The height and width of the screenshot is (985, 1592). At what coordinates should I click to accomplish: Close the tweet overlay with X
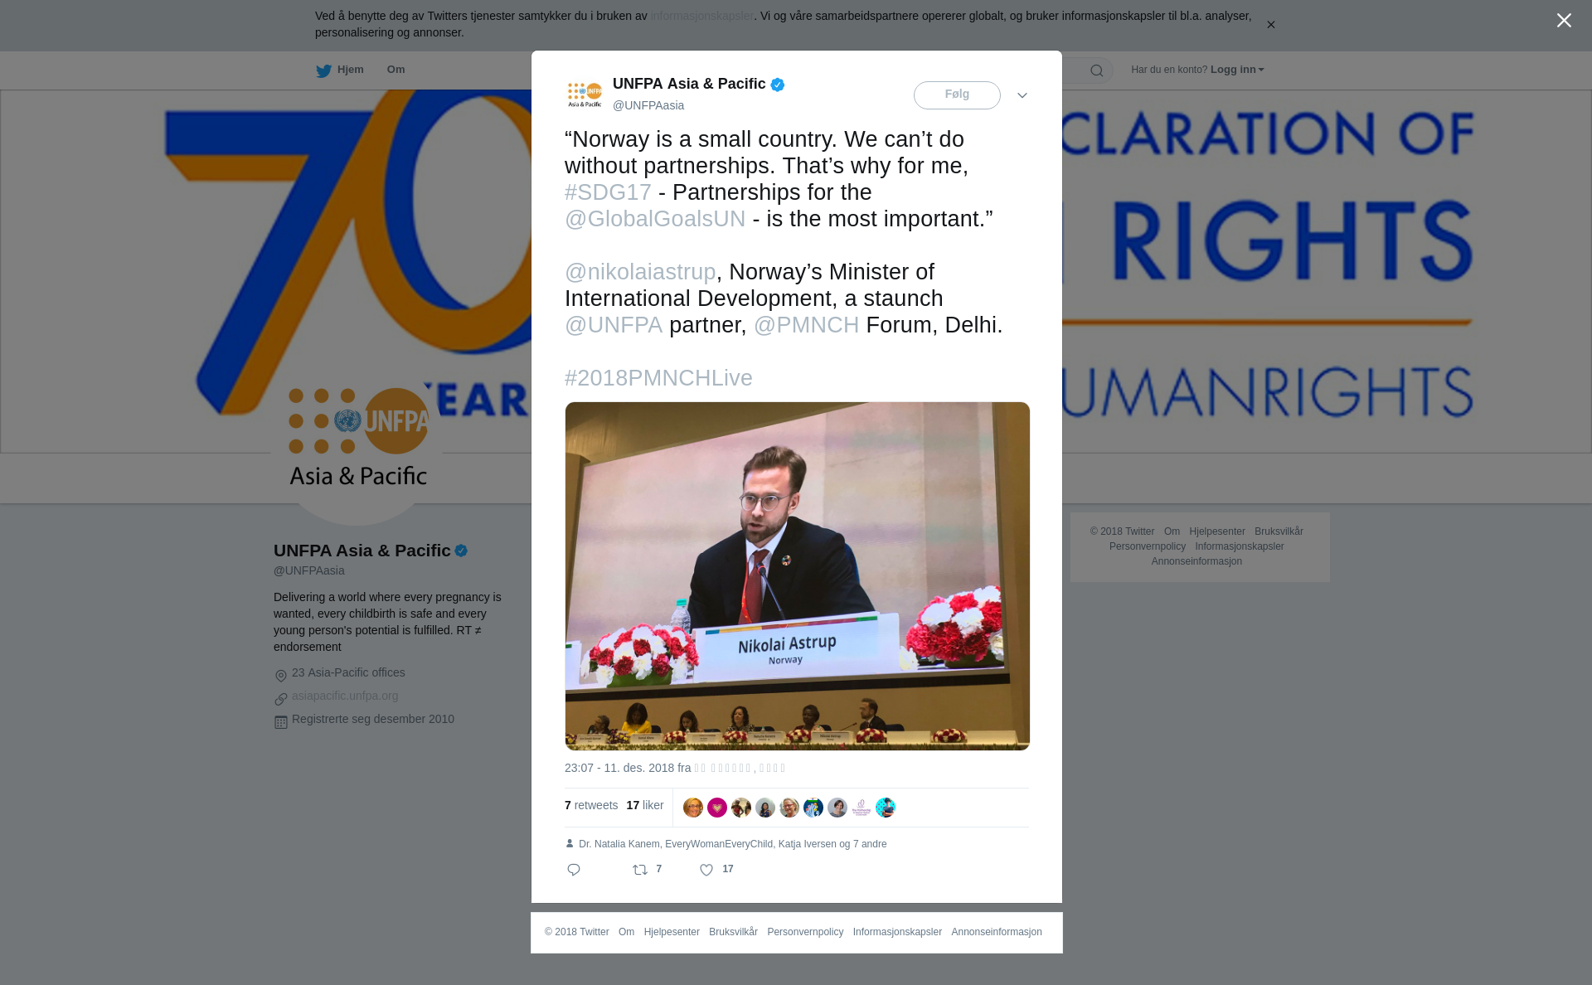[x=1564, y=21]
